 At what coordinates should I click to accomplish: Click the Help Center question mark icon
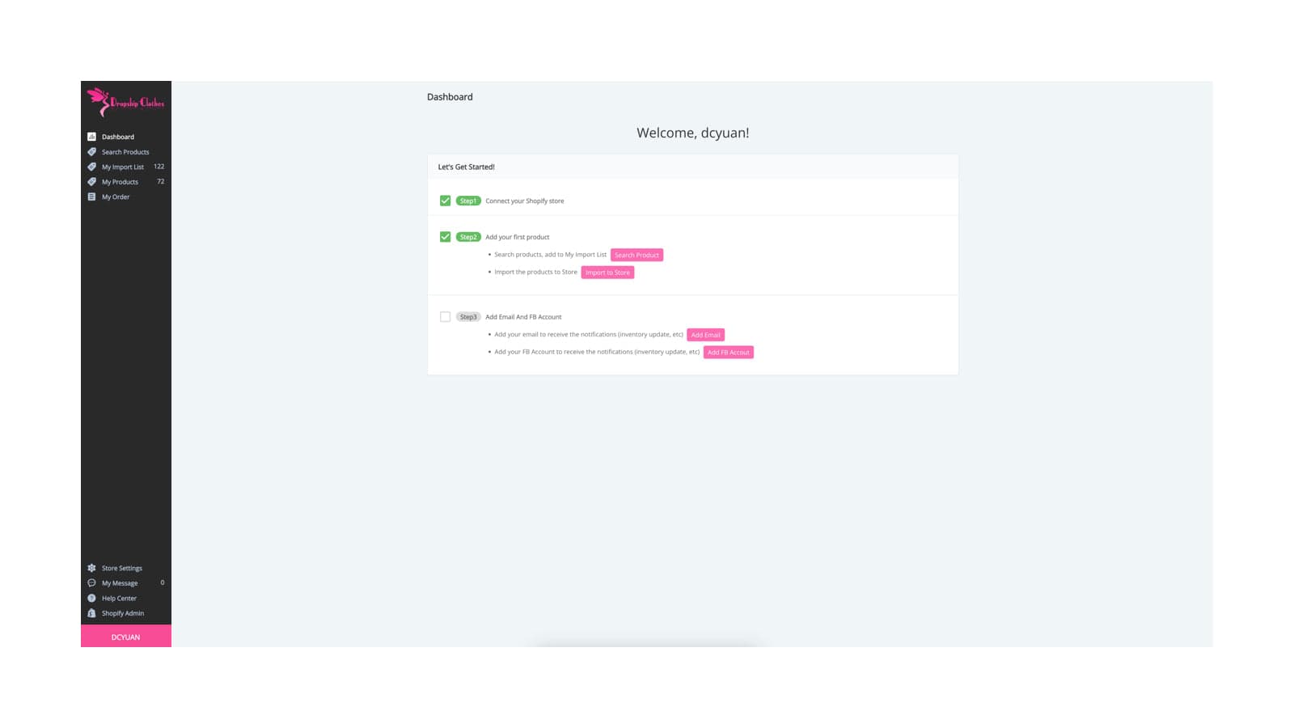click(91, 599)
